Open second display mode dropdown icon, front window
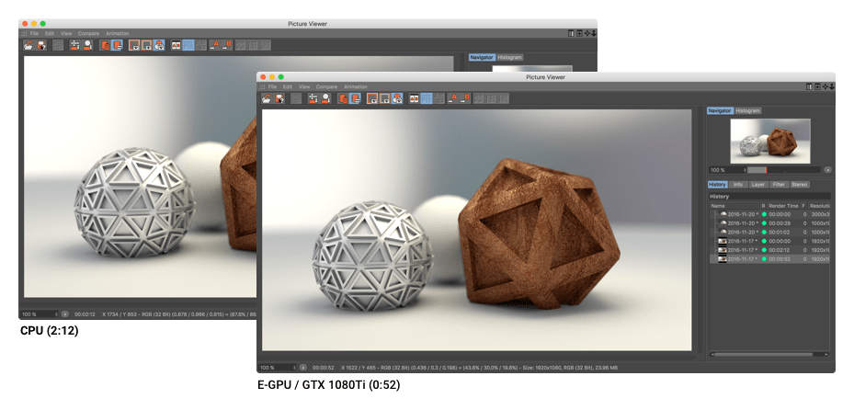Viewport: 854px width, 410px height. [385, 98]
